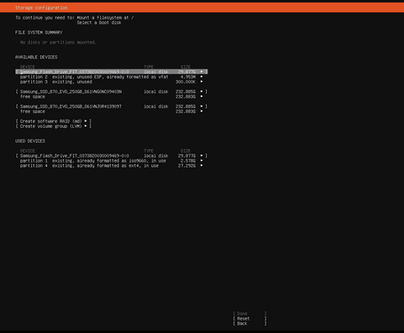Image resolution: width=404 pixels, height=333 pixels.
Task: Expand the arrow for partition 4 ext4
Action: [x=202, y=165]
